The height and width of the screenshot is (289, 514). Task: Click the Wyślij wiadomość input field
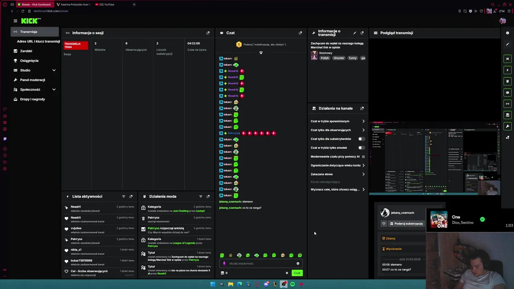[x=261, y=264]
